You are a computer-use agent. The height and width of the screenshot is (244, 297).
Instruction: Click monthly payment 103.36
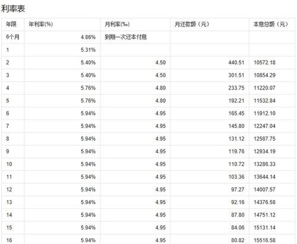pyautogui.click(x=236, y=177)
